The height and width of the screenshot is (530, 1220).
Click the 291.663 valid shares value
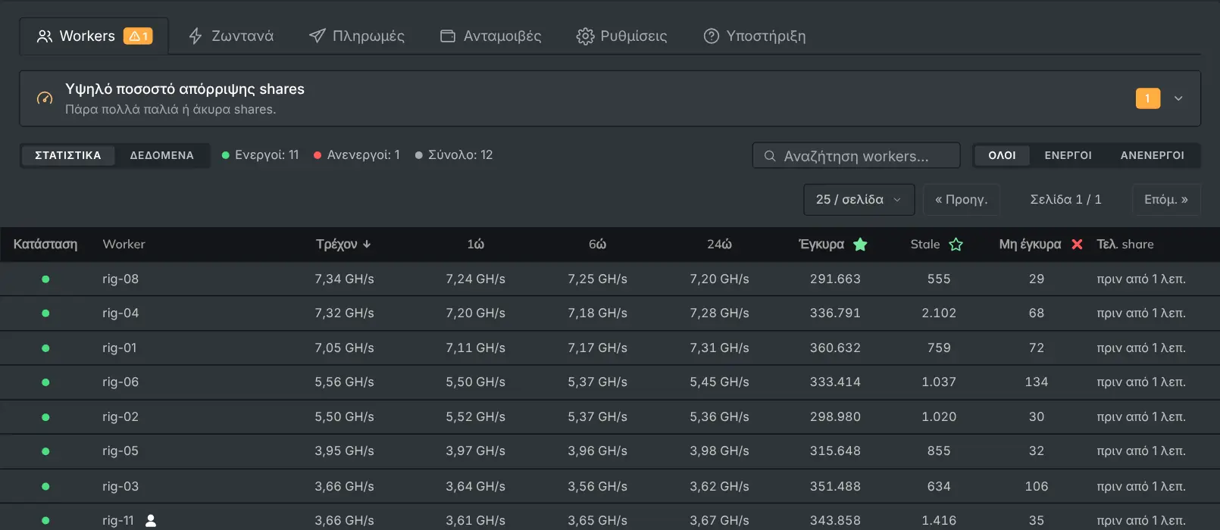tap(835, 279)
